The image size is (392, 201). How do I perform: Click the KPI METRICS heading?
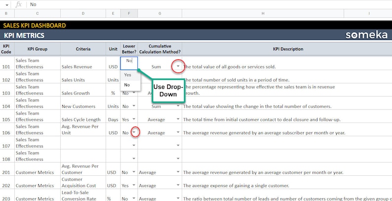click(x=24, y=36)
